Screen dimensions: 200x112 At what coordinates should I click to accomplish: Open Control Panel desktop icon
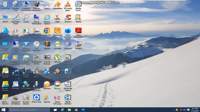[x=5, y=46]
